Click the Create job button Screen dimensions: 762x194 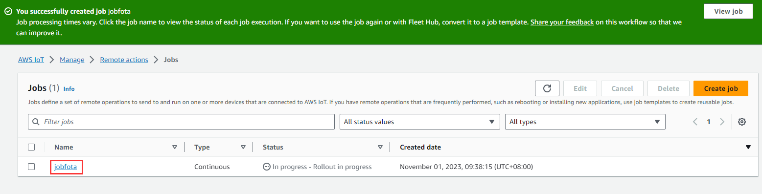(721, 88)
